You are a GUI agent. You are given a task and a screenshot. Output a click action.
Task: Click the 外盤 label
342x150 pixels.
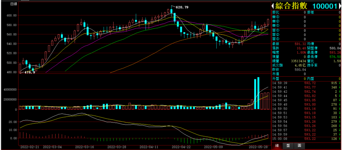276,79
